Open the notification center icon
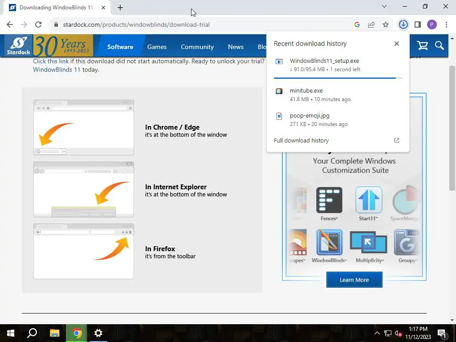Image resolution: width=456 pixels, height=342 pixels. tap(442, 333)
